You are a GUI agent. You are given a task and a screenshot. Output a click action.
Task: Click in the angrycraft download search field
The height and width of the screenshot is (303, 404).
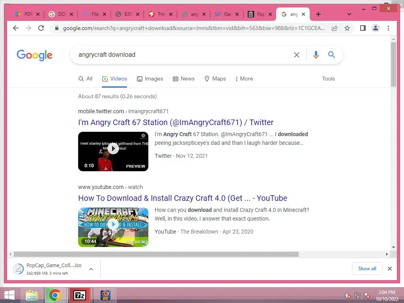tap(183, 54)
